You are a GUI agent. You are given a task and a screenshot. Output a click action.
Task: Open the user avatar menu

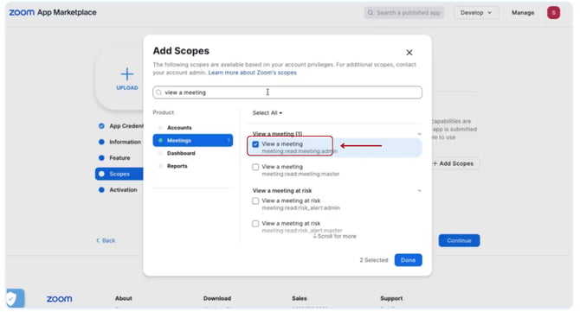(x=553, y=13)
